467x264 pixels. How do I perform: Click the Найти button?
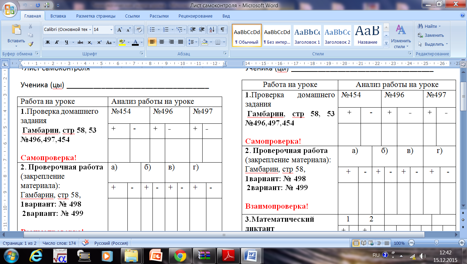[429, 26]
